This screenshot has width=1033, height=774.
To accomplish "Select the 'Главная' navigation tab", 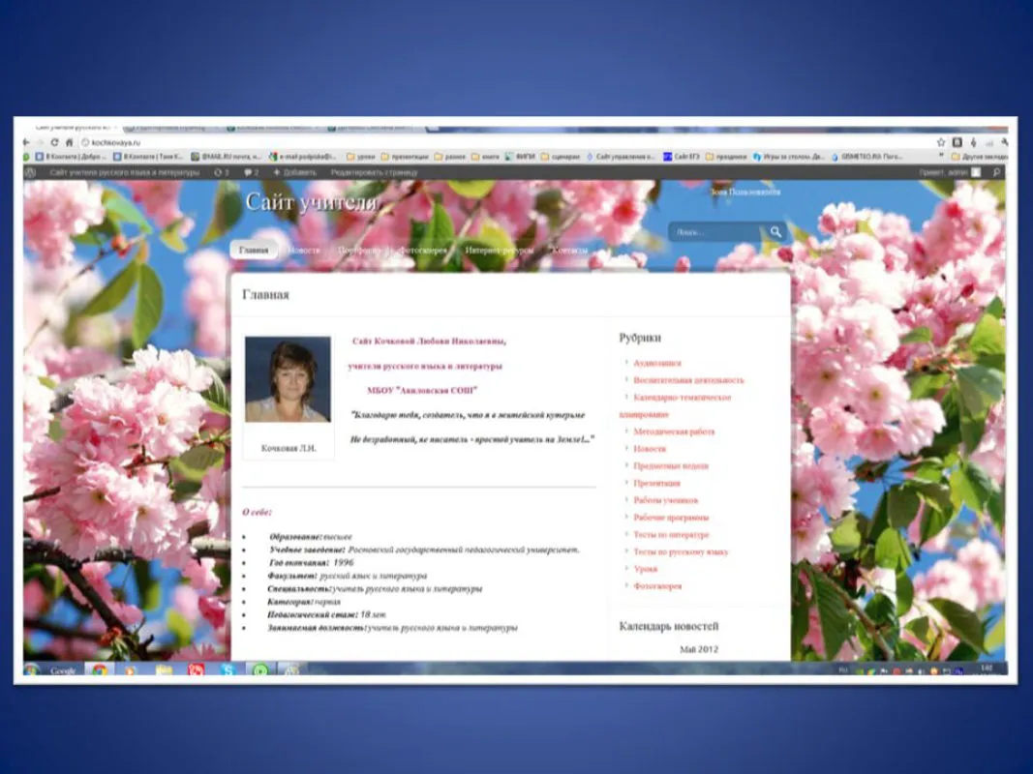I will pos(254,250).
